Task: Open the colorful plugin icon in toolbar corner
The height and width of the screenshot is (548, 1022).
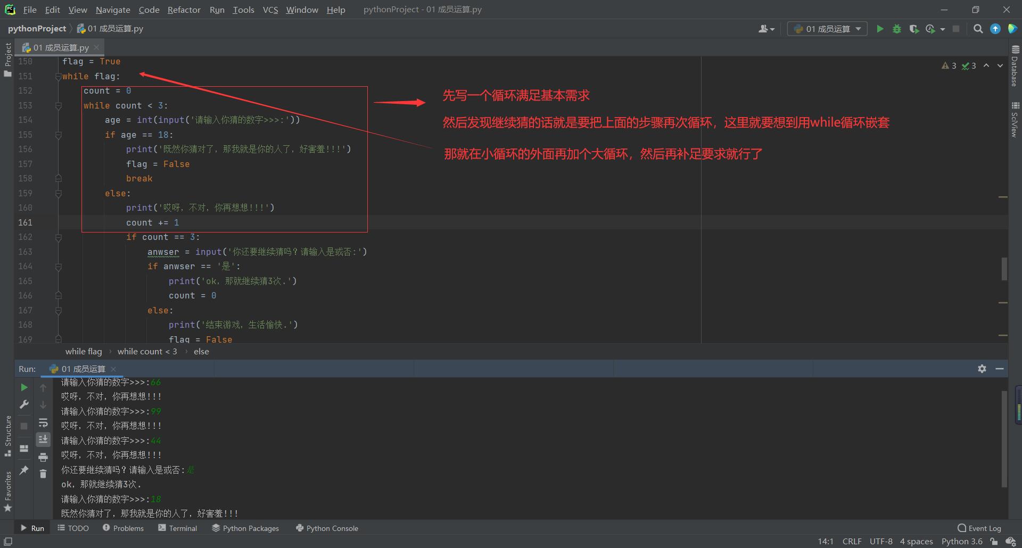Action: [1012, 29]
